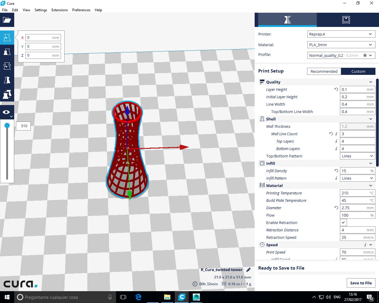Open the View menu

click(26, 10)
